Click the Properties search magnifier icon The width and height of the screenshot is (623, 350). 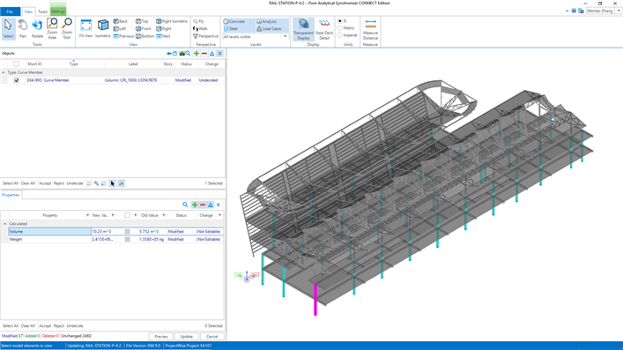coord(185,205)
